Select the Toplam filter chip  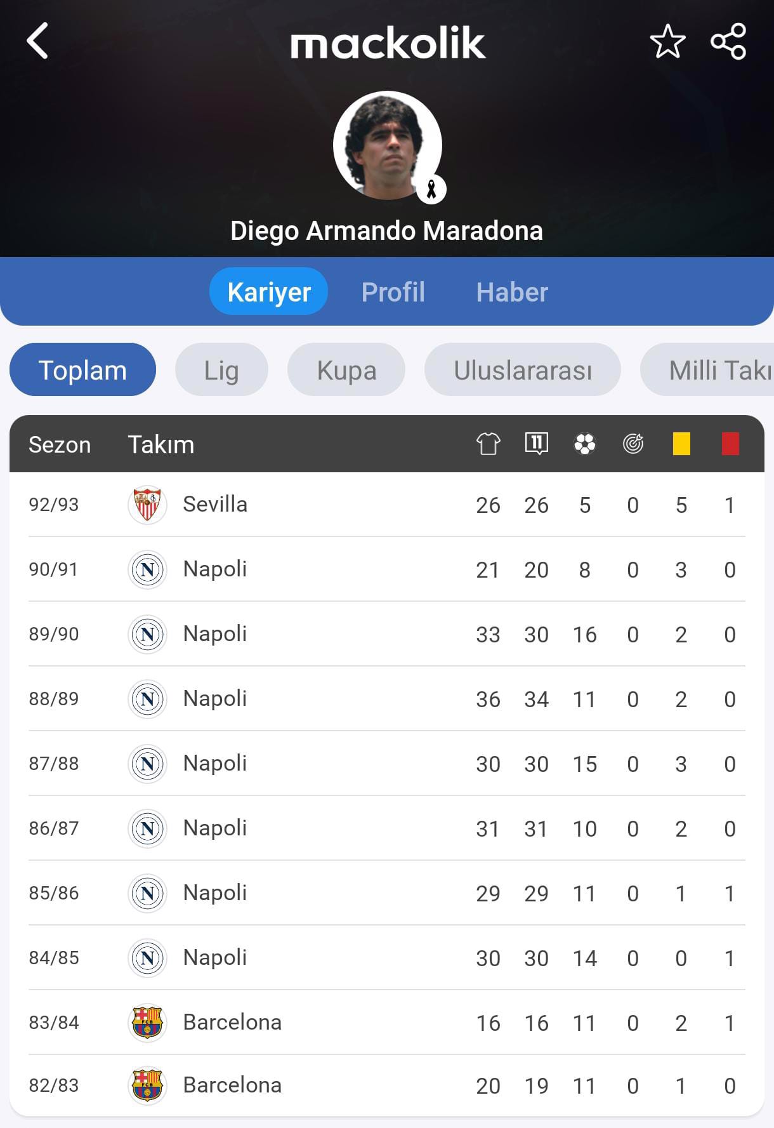[x=82, y=370]
